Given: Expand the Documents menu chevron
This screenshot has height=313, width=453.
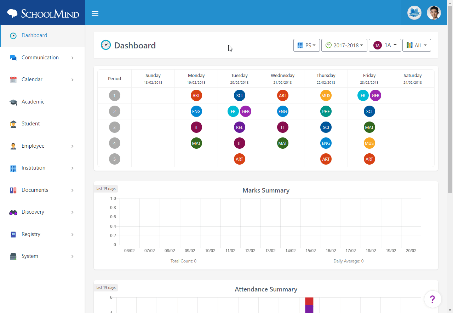Looking at the screenshot, I should tap(72, 190).
